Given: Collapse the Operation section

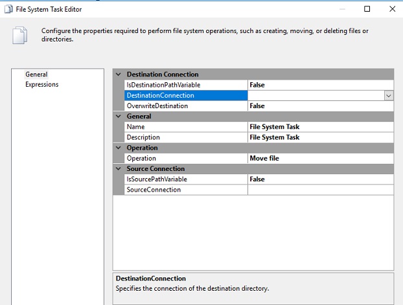Looking at the screenshot, I should point(119,148).
